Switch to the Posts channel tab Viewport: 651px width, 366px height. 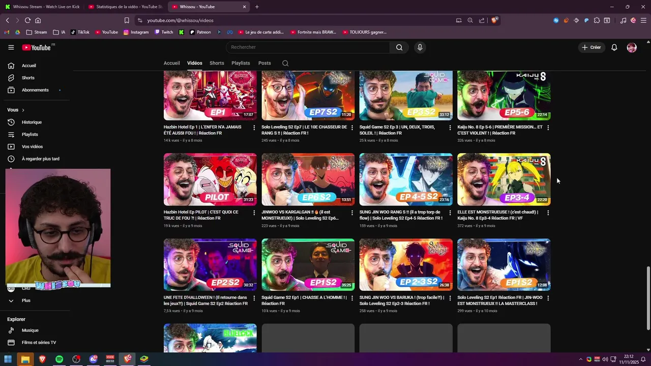pyautogui.click(x=264, y=63)
